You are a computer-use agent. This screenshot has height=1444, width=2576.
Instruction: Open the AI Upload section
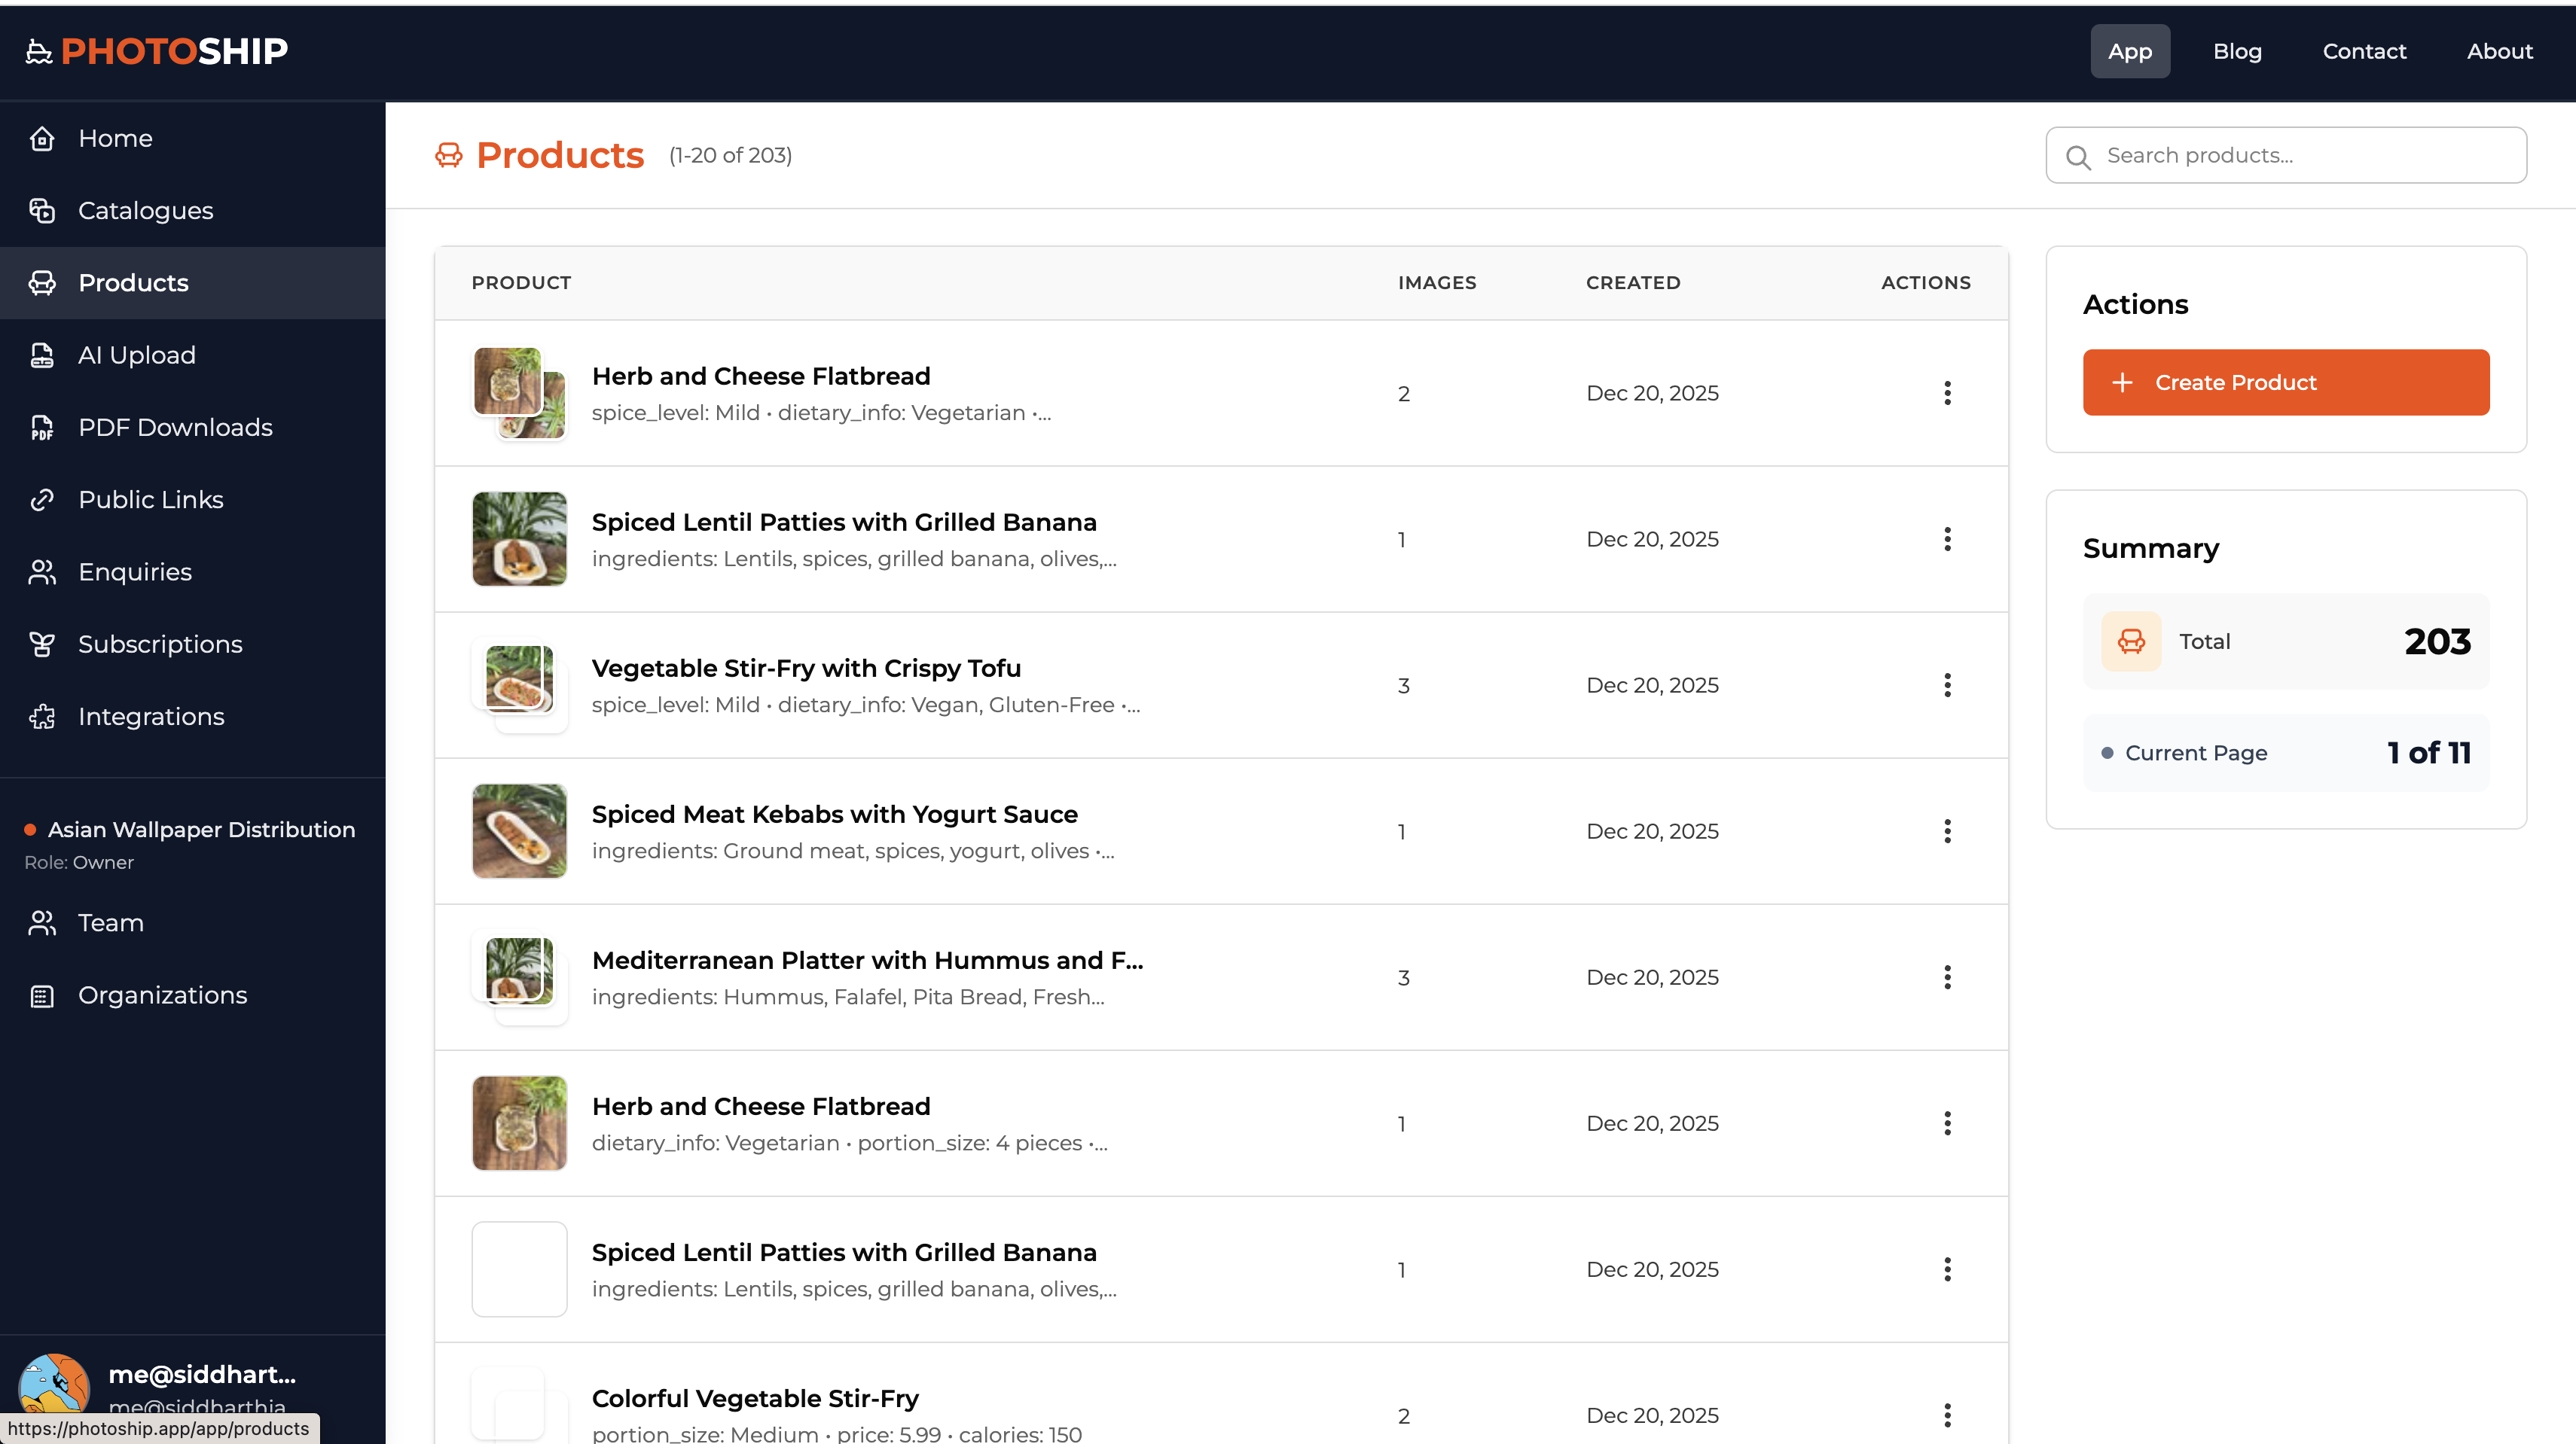(x=42, y=355)
